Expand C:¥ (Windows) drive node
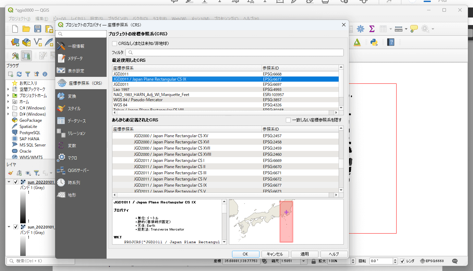Image resolution: width=473 pixels, height=271 pixels. pos(9,108)
